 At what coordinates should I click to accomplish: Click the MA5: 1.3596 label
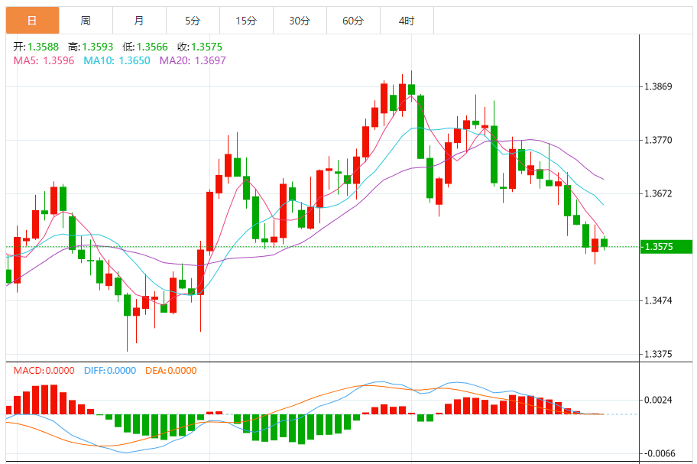tap(44, 60)
